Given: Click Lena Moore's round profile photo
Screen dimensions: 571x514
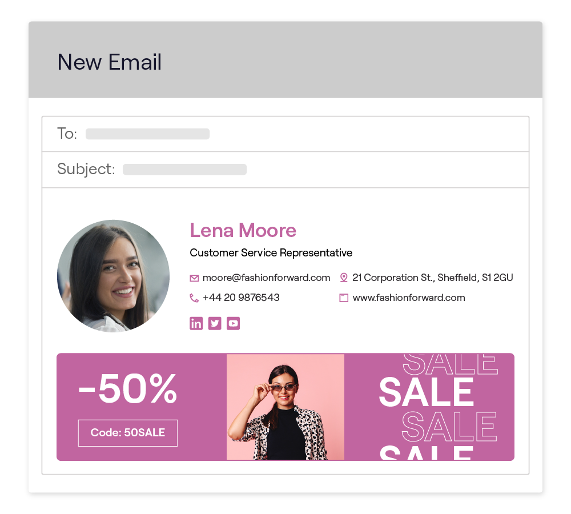Looking at the screenshot, I should (113, 276).
